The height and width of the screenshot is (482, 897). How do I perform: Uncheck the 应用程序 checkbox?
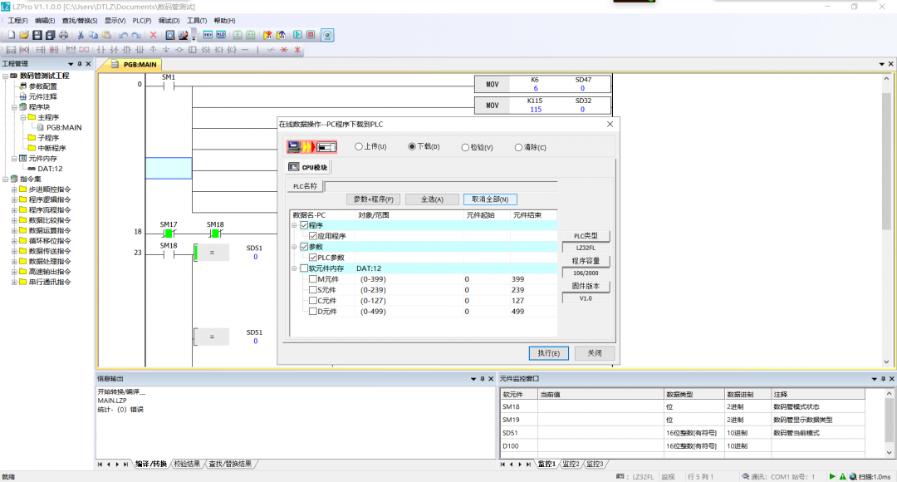click(313, 236)
